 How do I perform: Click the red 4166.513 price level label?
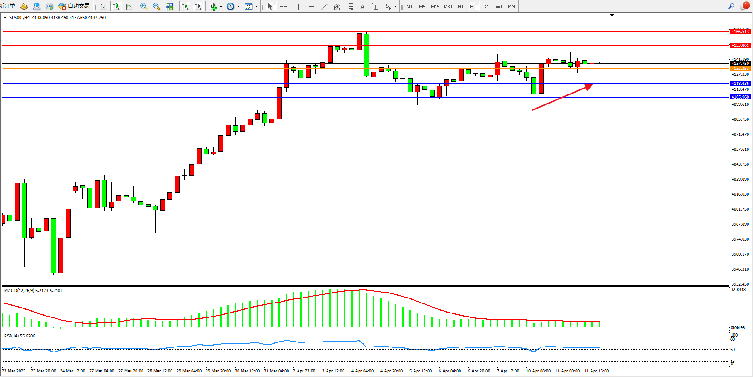[x=740, y=32]
